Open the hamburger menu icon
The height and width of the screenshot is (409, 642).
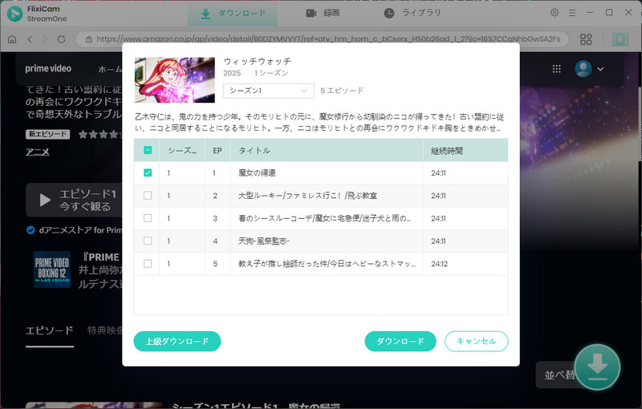572,13
